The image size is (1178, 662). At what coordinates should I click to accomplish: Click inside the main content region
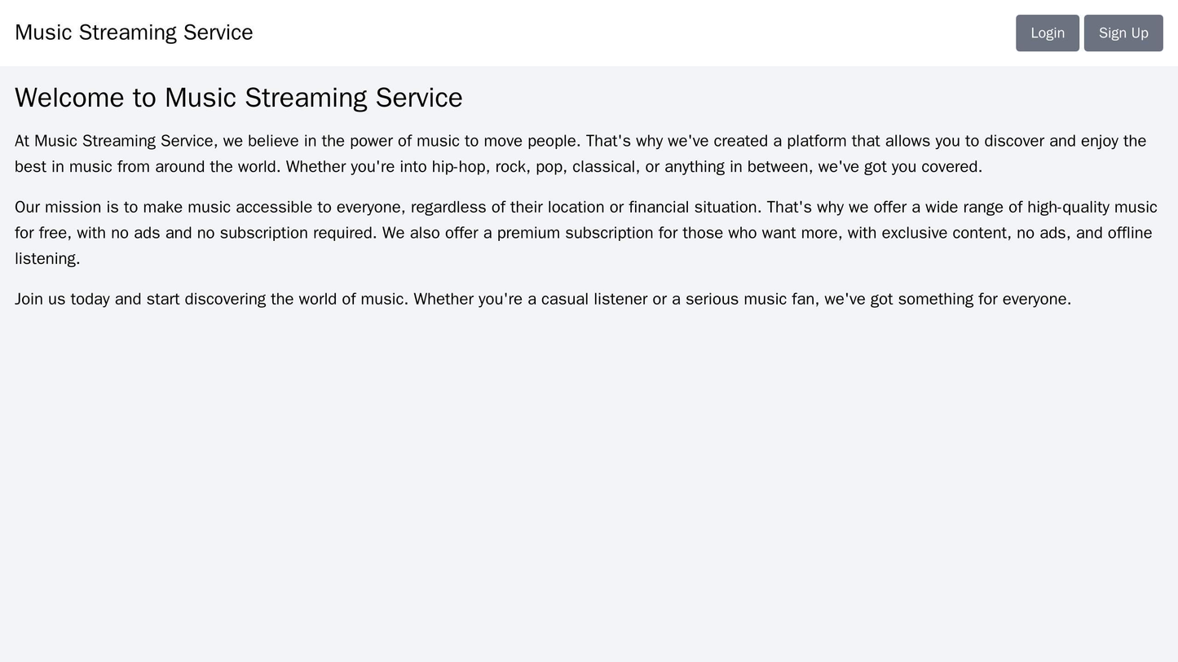pos(587,204)
